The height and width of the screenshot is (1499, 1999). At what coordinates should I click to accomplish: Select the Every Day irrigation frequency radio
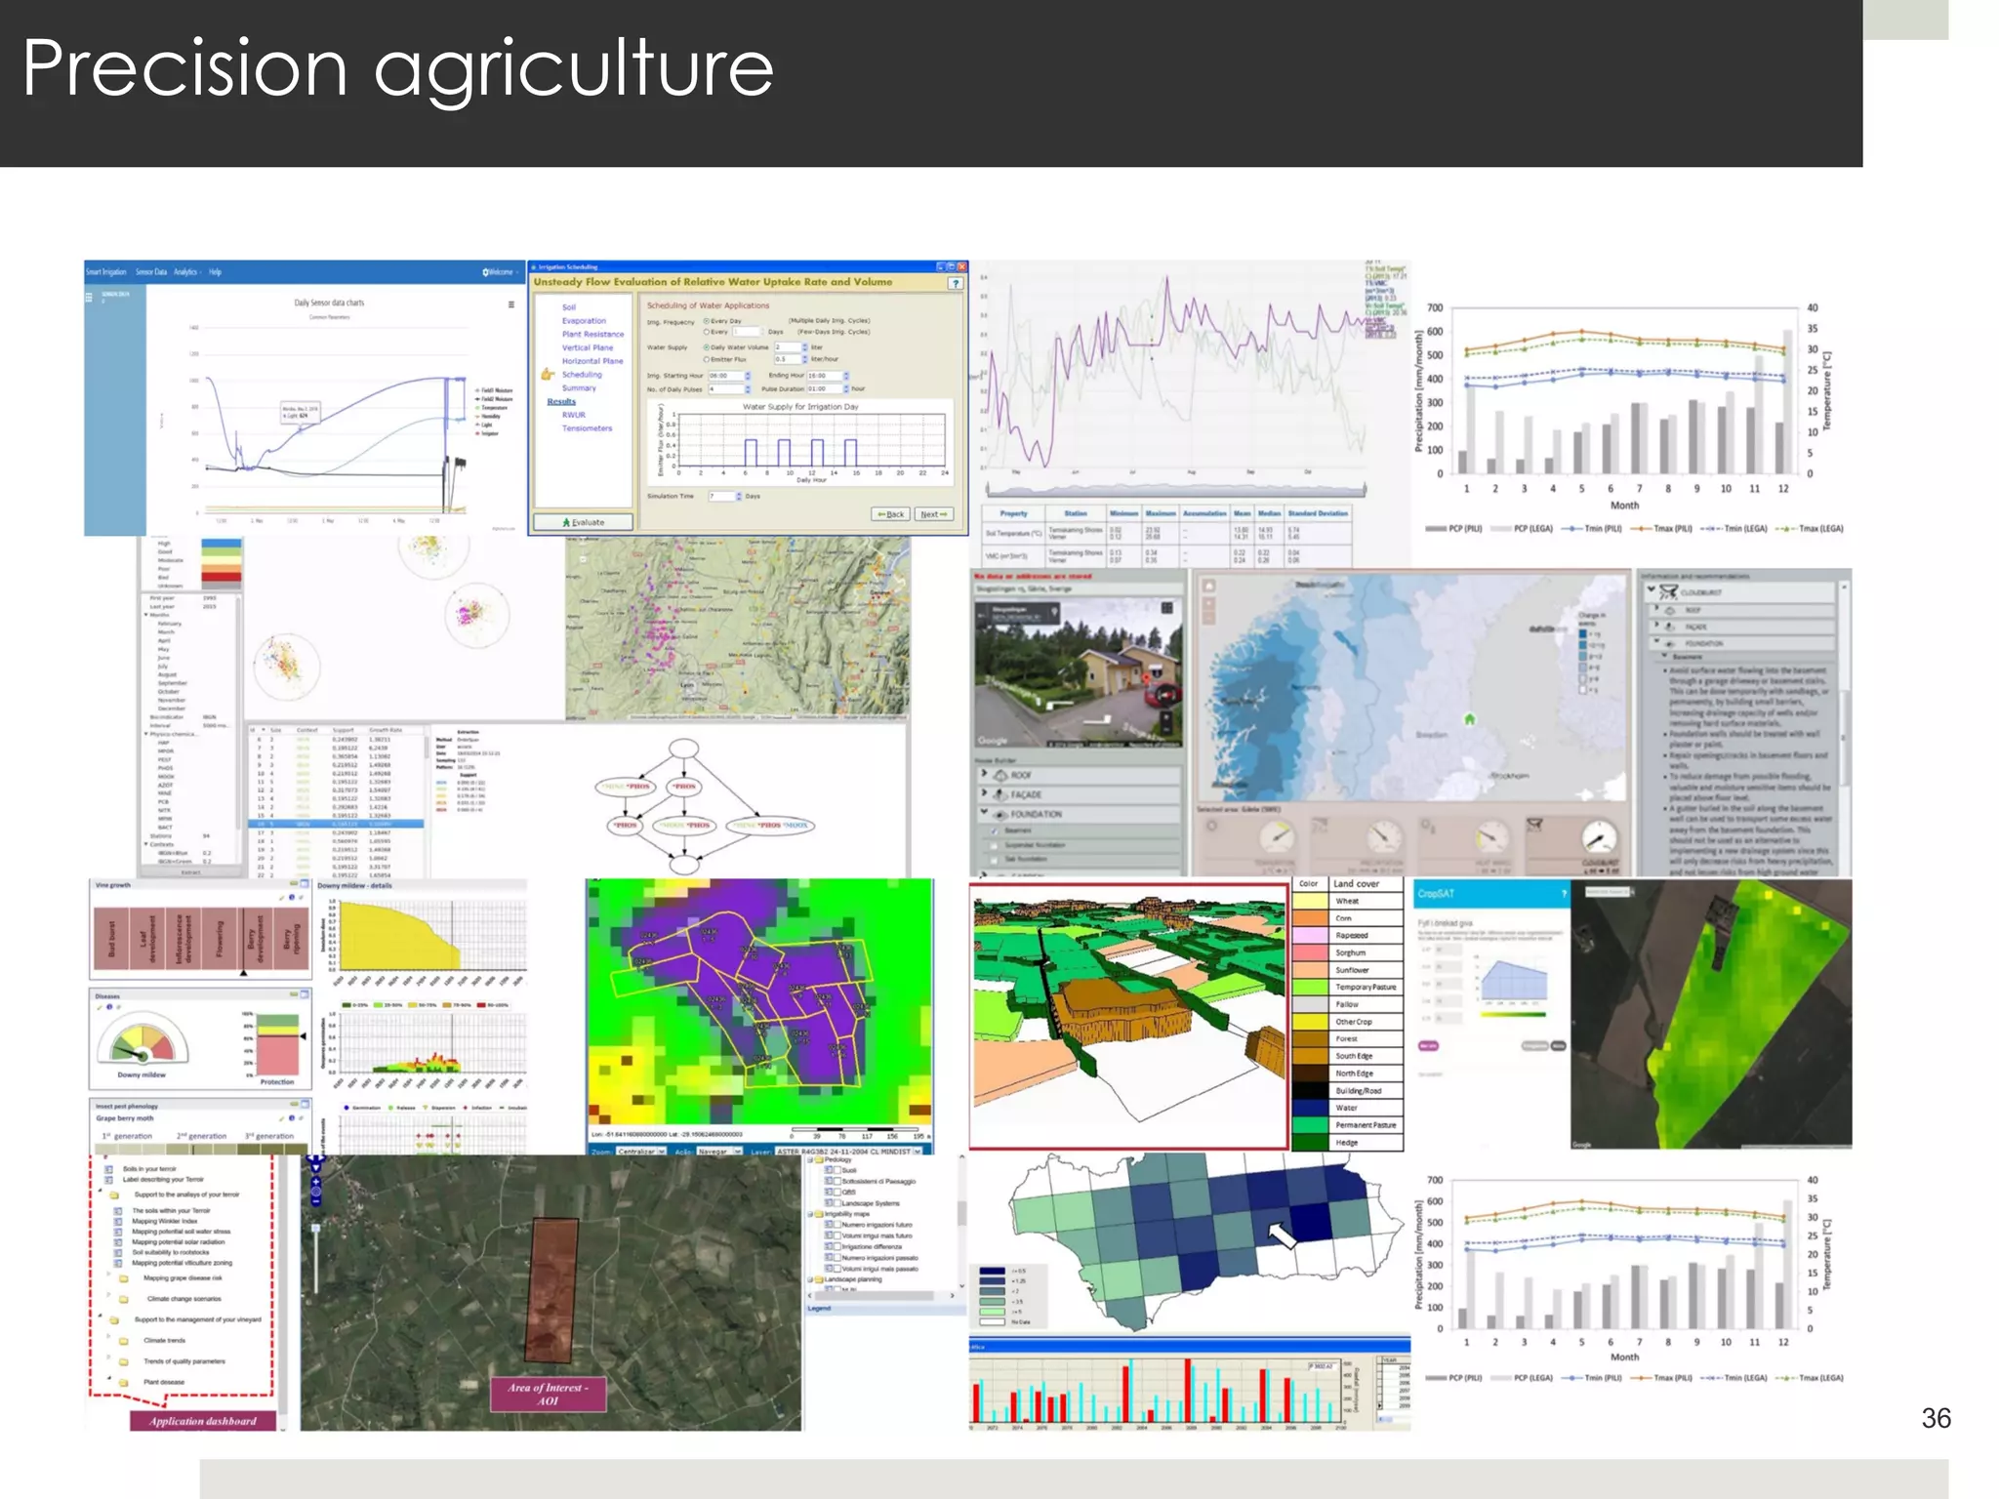707,320
